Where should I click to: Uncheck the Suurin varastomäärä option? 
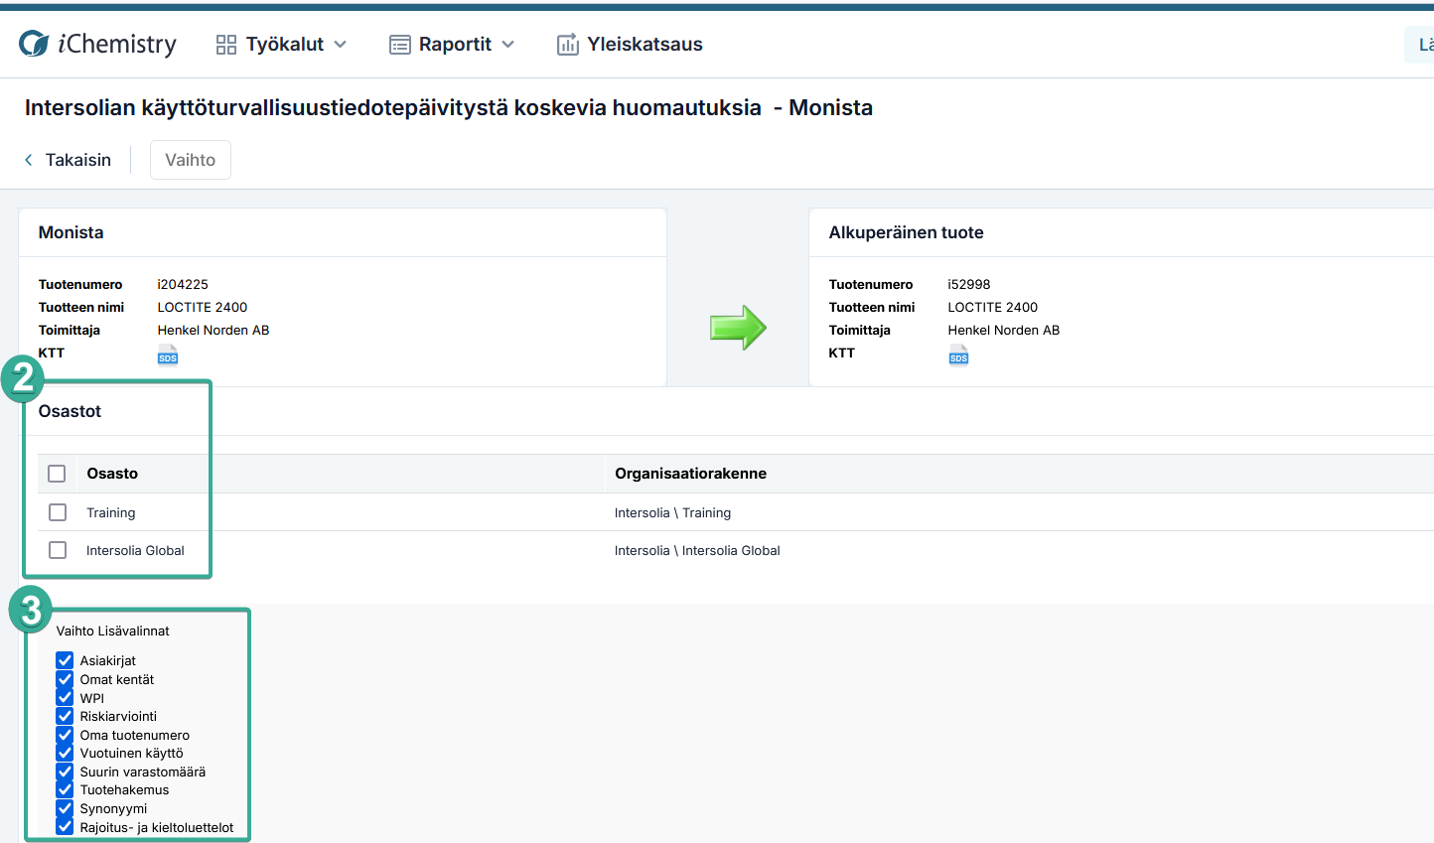[65, 772]
